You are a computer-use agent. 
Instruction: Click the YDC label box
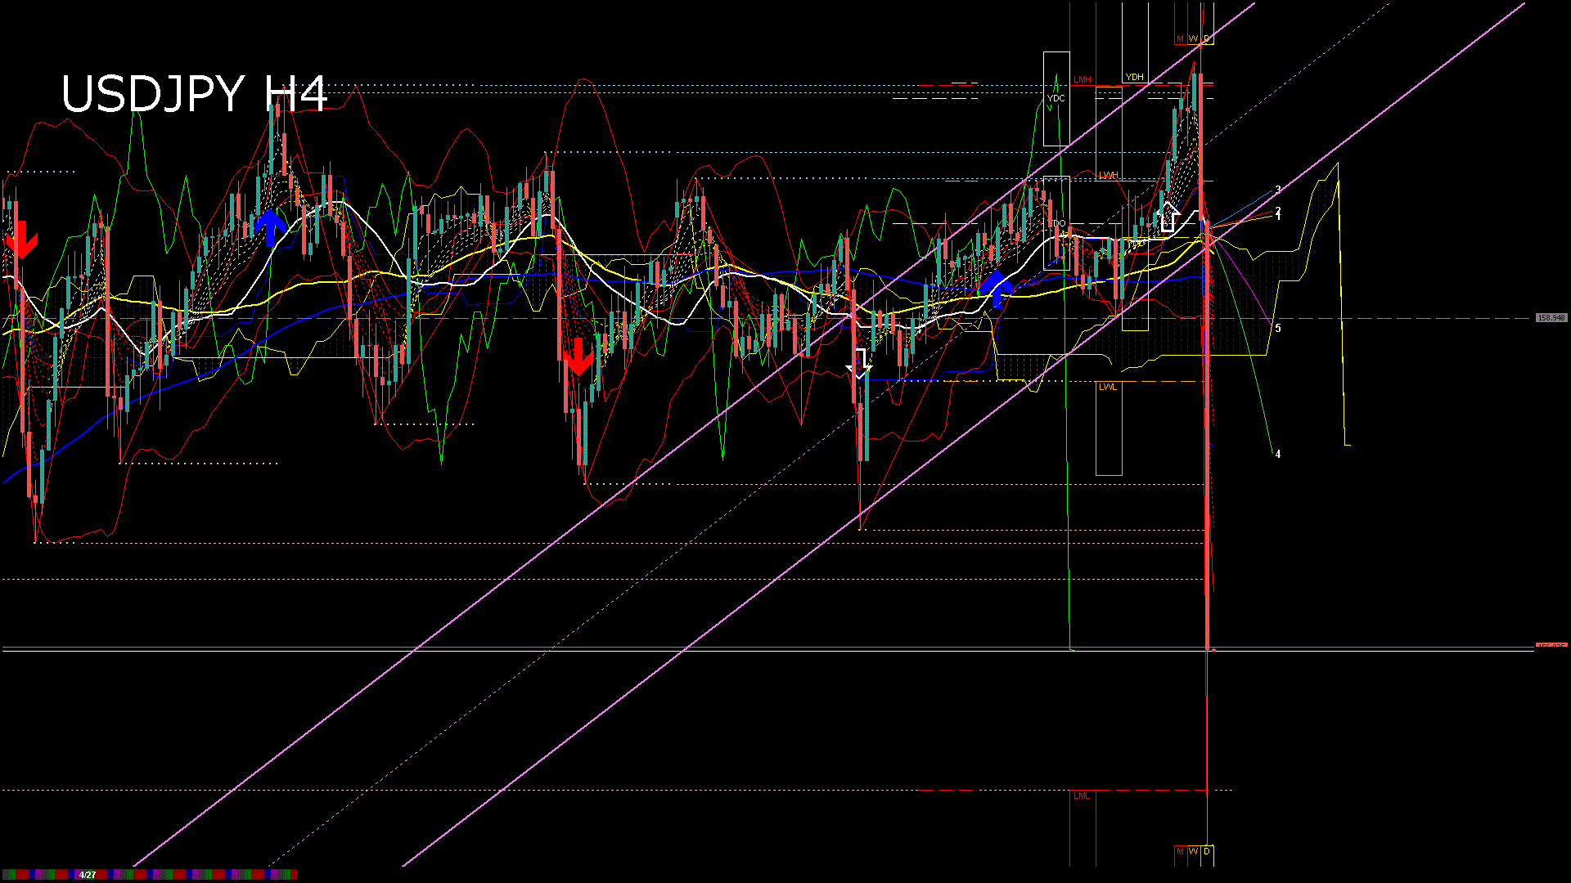1056,98
